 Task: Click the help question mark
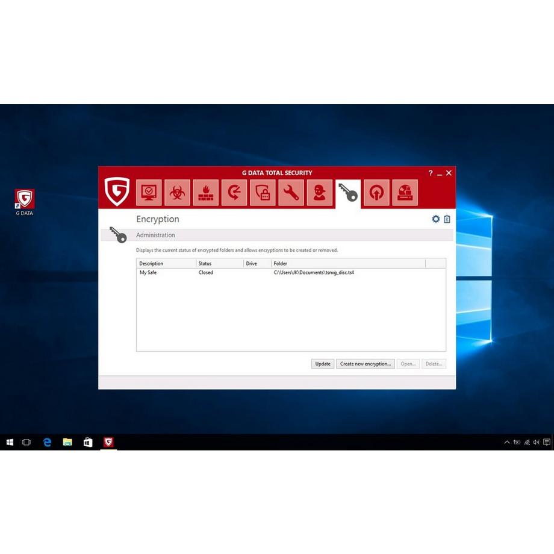point(430,173)
